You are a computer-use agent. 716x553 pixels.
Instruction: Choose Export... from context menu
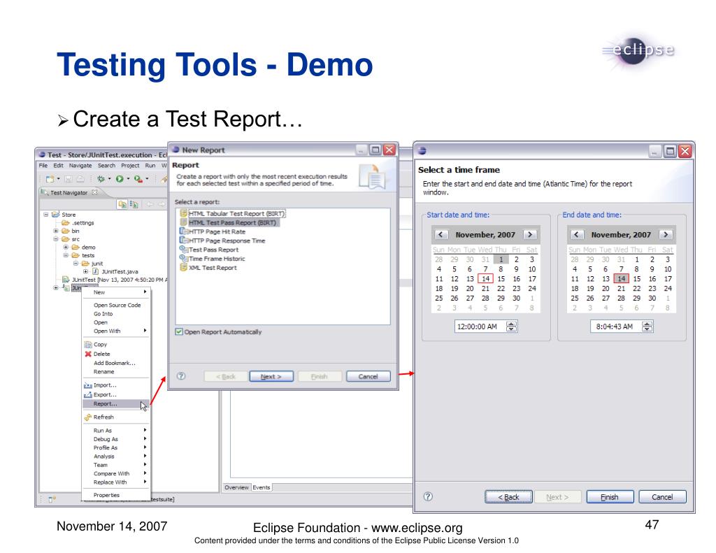tap(116, 394)
